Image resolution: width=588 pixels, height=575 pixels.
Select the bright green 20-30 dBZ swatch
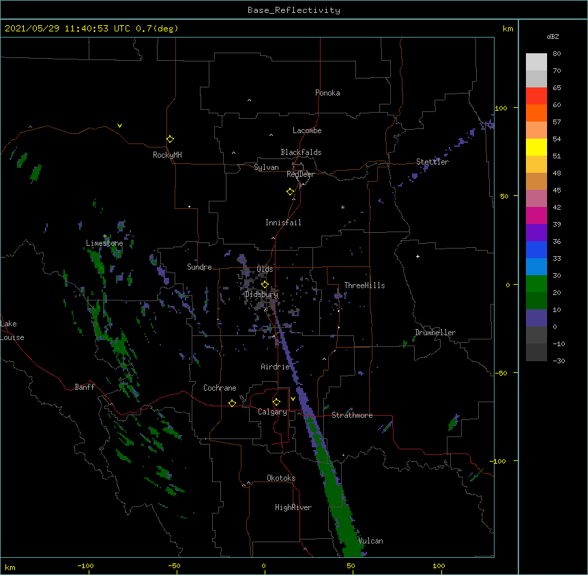[536, 284]
